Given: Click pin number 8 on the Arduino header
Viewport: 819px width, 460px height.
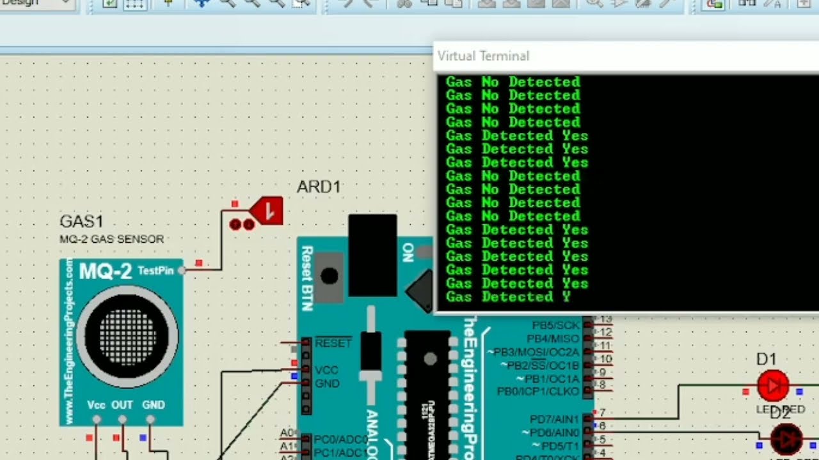Looking at the screenshot, I should tap(602, 385).
